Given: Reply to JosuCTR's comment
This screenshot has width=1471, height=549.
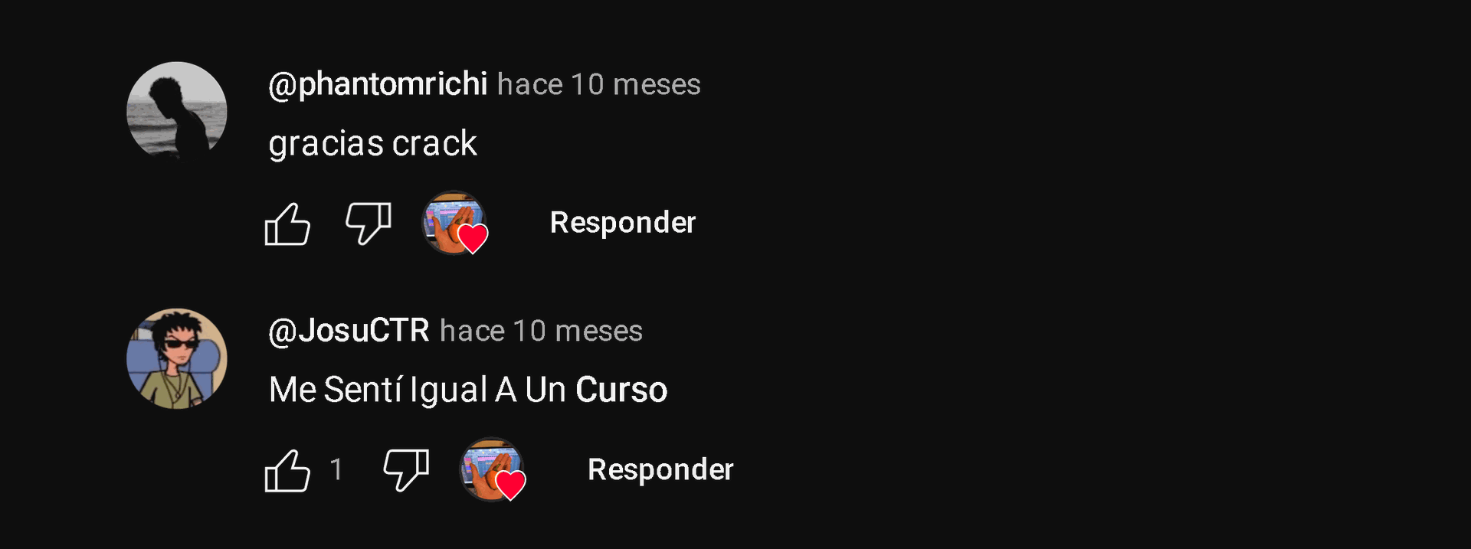Looking at the screenshot, I should coord(660,469).
